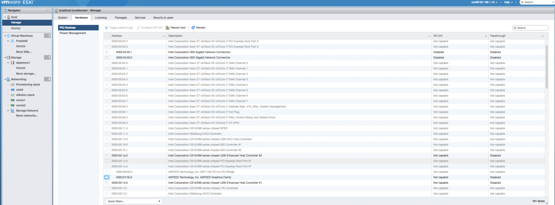The image size is (555, 205).
Task: Switch to the System tab
Action: pos(63,18)
